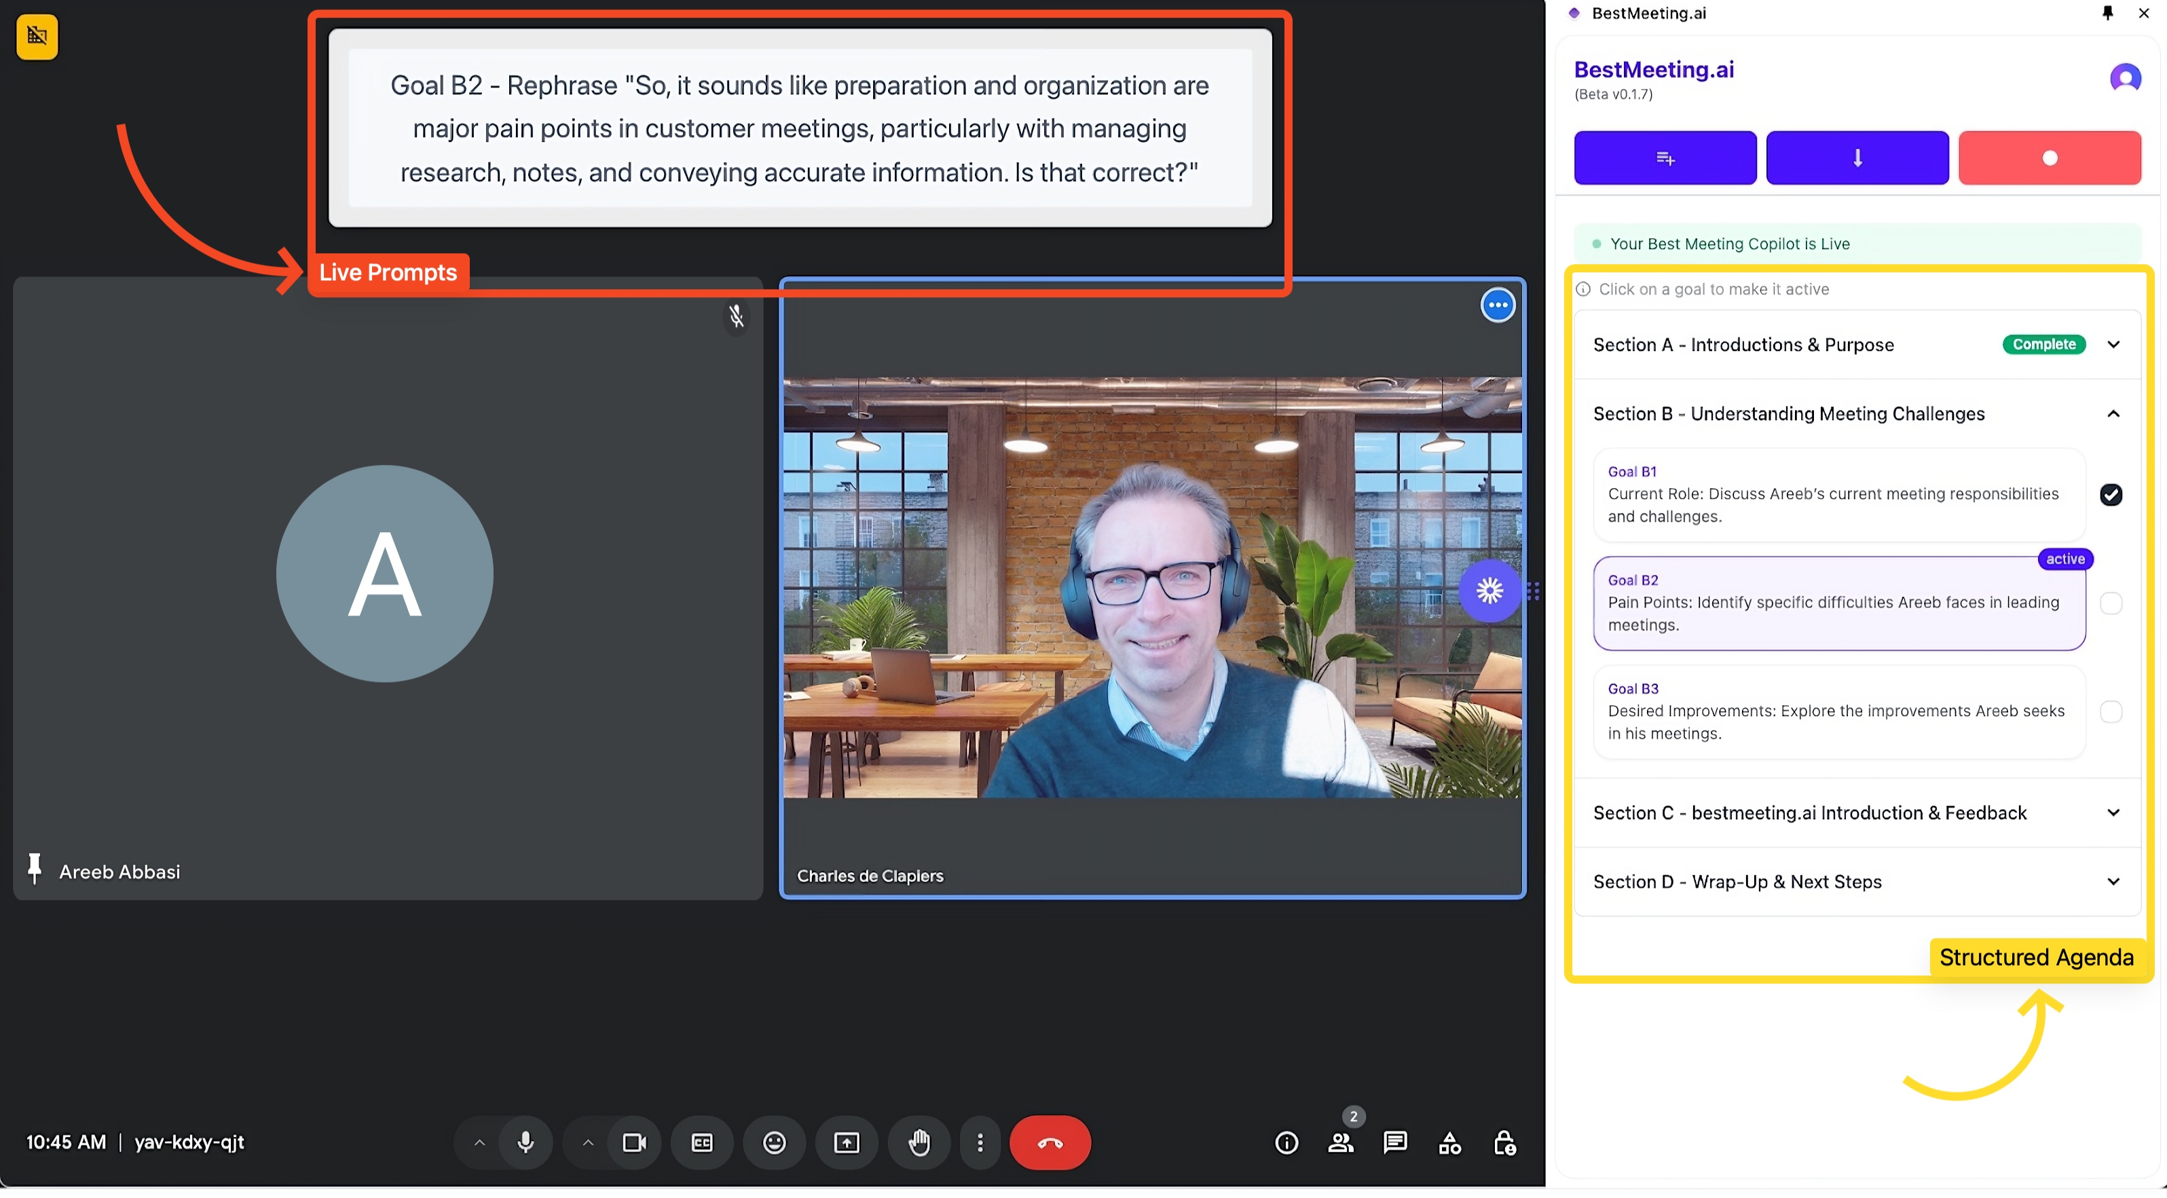Click the red leave call button
Viewport: 2167px width, 1198px height.
tap(1050, 1142)
